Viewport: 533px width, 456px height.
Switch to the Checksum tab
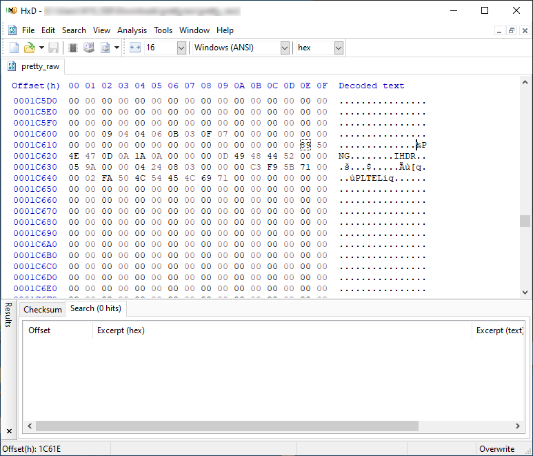click(x=43, y=309)
